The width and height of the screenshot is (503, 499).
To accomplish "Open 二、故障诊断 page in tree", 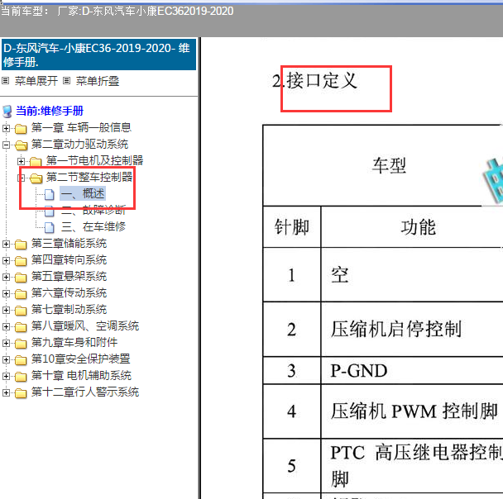I will coord(93,211).
